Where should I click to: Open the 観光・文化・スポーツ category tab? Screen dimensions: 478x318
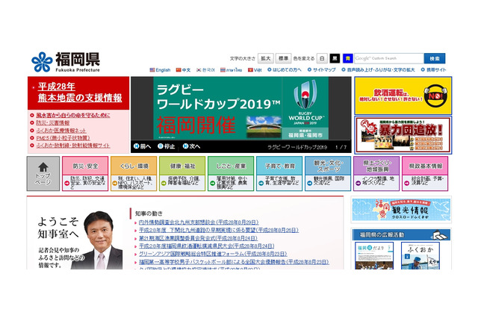(328, 174)
